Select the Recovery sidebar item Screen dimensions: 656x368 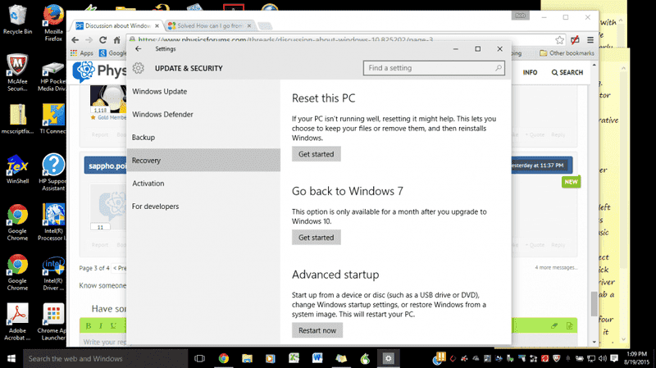click(x=203, y=160)
